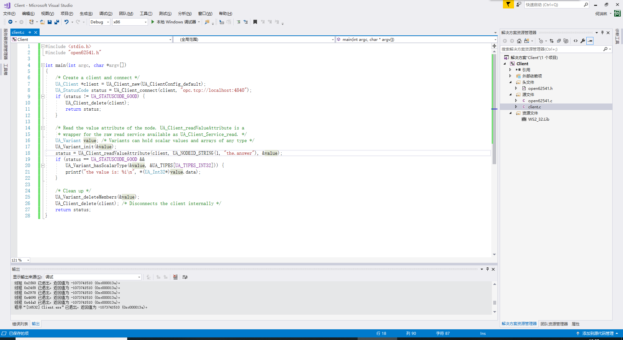Toggle auto-hide pin of Output panel
Image resolution: width=623 pixels, height=340 pixels.
tap(487, 269)
